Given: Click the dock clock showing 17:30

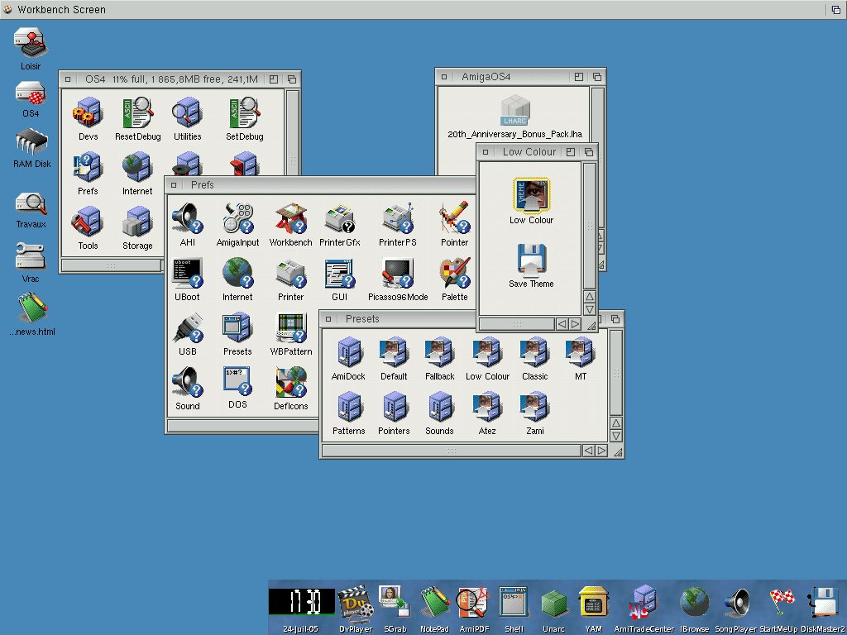Looking at the screenshot, I should point(301,602).
